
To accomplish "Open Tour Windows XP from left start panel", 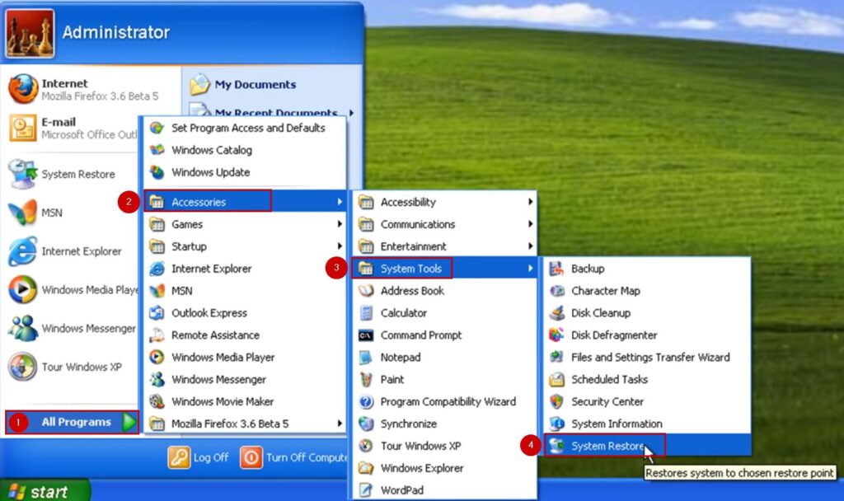I will pyautogui.click(x=73, y=367).
